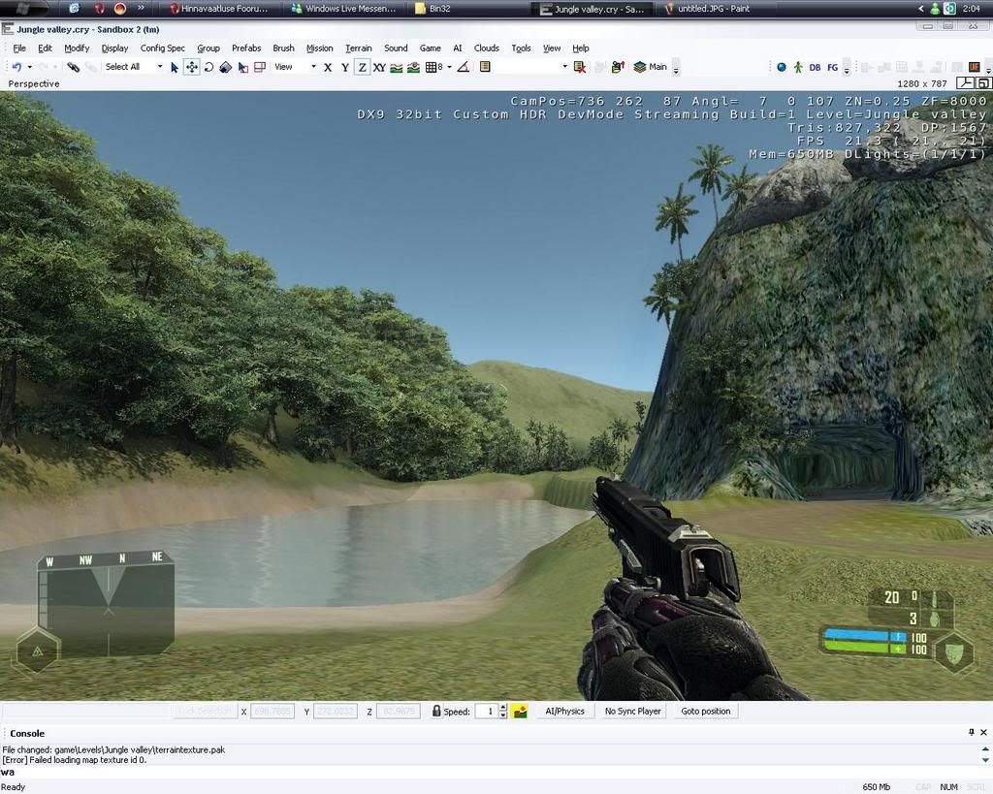Open the File menu
993x794 pixels.
19,48
